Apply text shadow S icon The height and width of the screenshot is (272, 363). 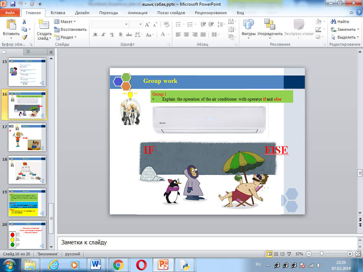click(x=121, y=34)
